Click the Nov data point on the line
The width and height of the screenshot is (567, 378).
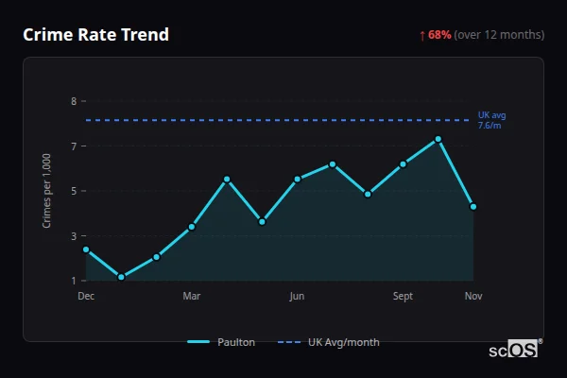coord(473,207)
